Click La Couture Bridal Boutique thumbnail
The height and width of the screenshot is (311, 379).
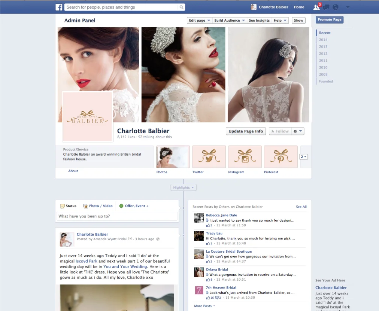coord(199,254)
